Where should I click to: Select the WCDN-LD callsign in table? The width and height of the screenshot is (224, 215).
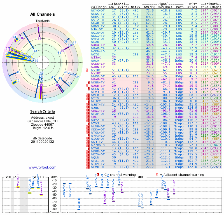[98, 51]
